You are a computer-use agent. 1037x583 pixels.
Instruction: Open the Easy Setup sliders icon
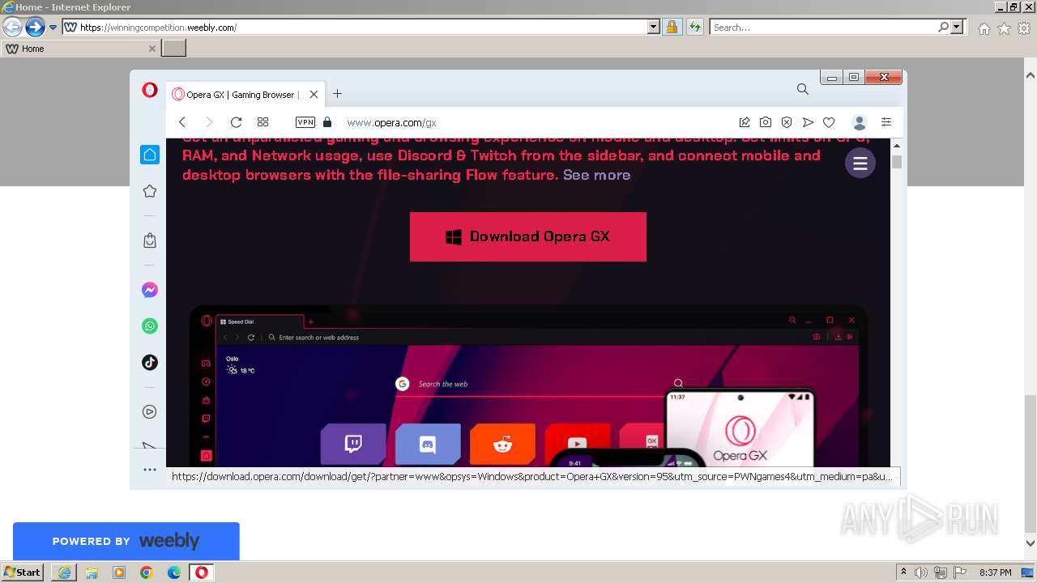point(886,122)
